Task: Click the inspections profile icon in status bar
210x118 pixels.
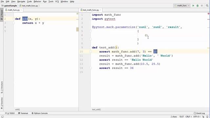Action: 207,117
